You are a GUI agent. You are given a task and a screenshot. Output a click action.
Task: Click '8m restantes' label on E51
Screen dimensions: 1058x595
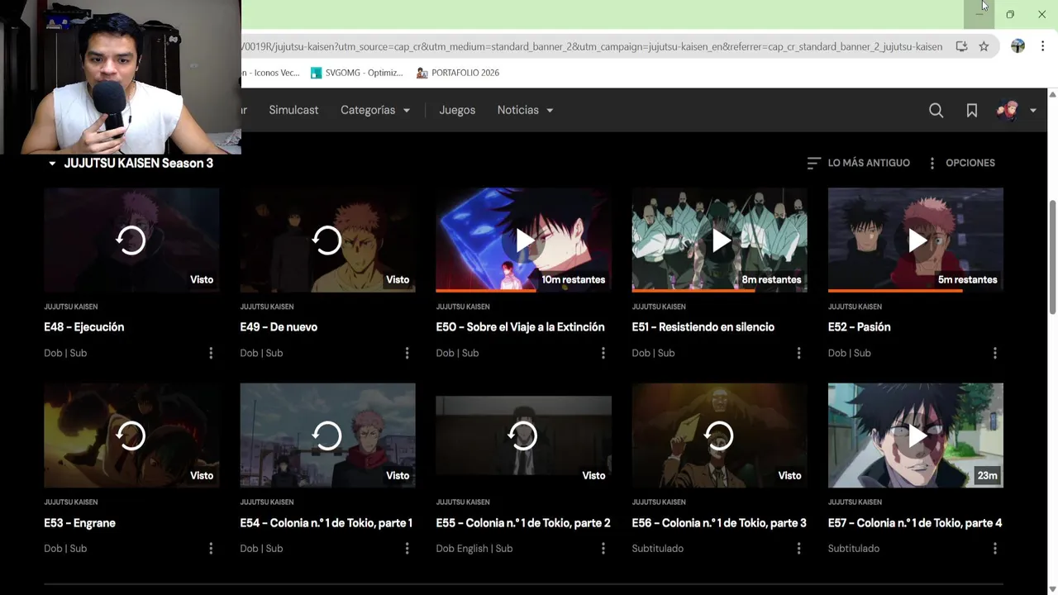tap(771, 279)
